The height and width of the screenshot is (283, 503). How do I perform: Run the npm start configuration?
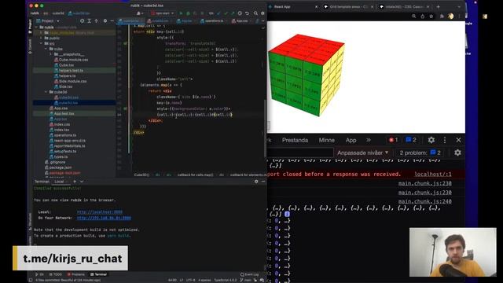tap(181, 13)
